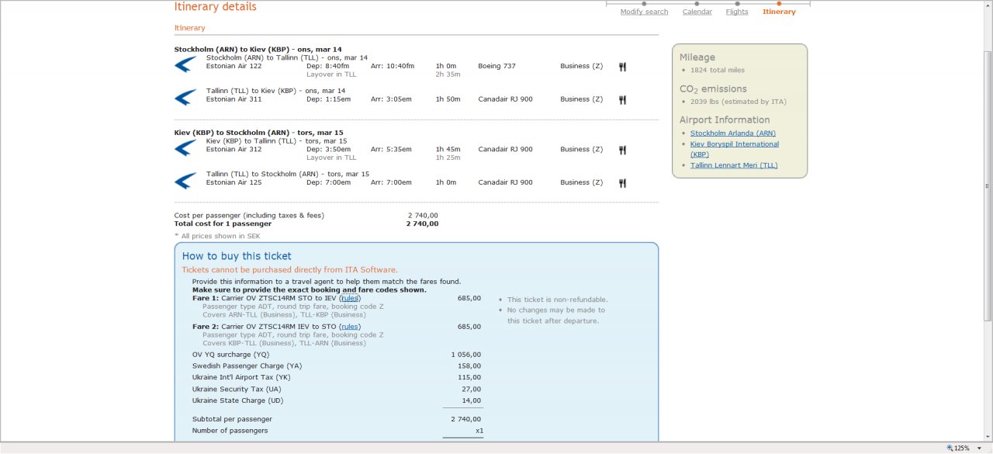Click the vertical scrollbar down arrow

[987, 436]
